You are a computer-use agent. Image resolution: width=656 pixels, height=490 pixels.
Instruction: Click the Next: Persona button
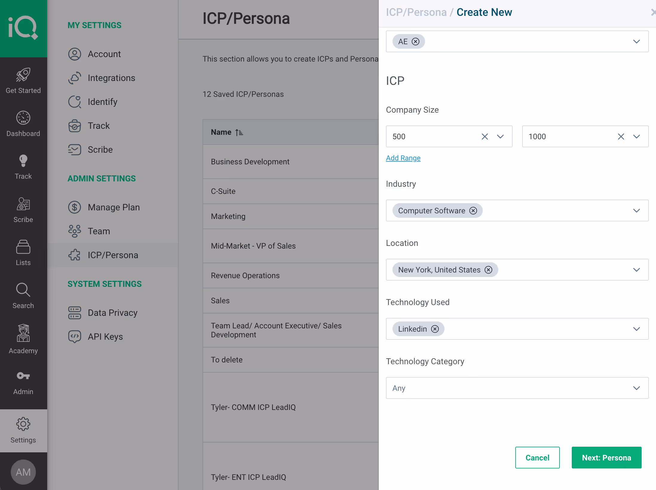point(606,458)
